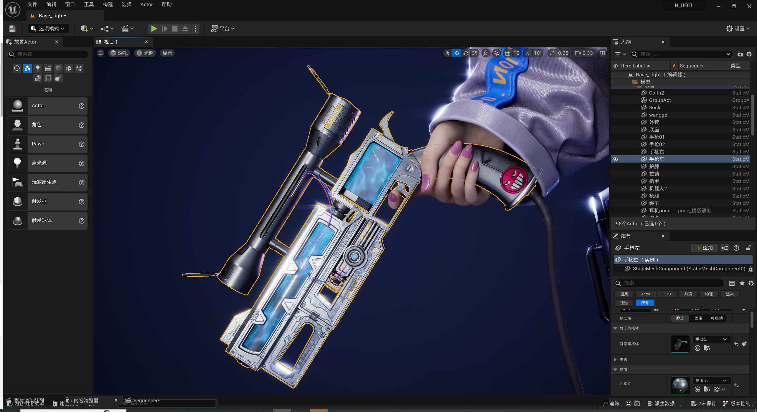Toggle surface snapping in the viewport toolbar

click(x=497, y=53)
